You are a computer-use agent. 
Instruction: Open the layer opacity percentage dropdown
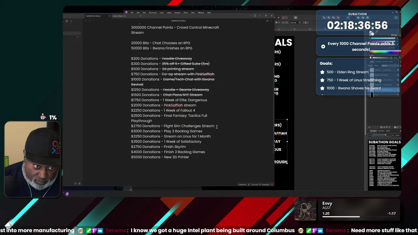coord(378,66)
